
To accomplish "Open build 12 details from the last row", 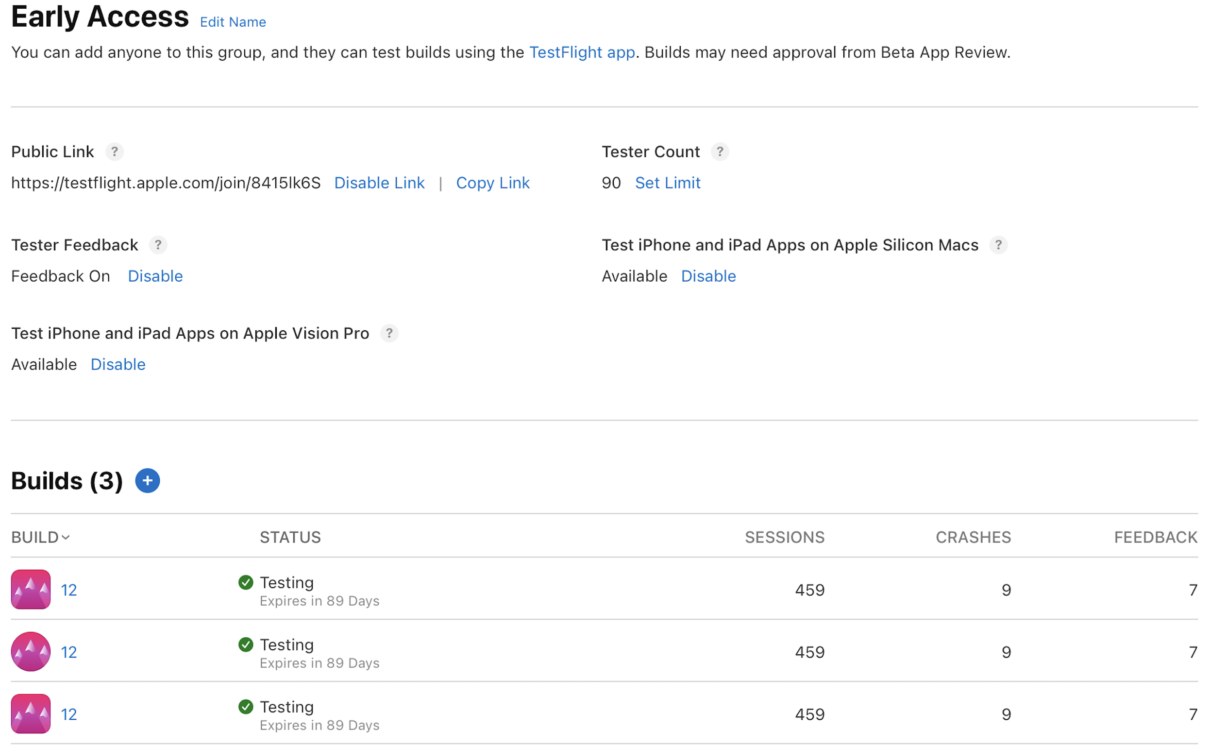I will 68,714.
